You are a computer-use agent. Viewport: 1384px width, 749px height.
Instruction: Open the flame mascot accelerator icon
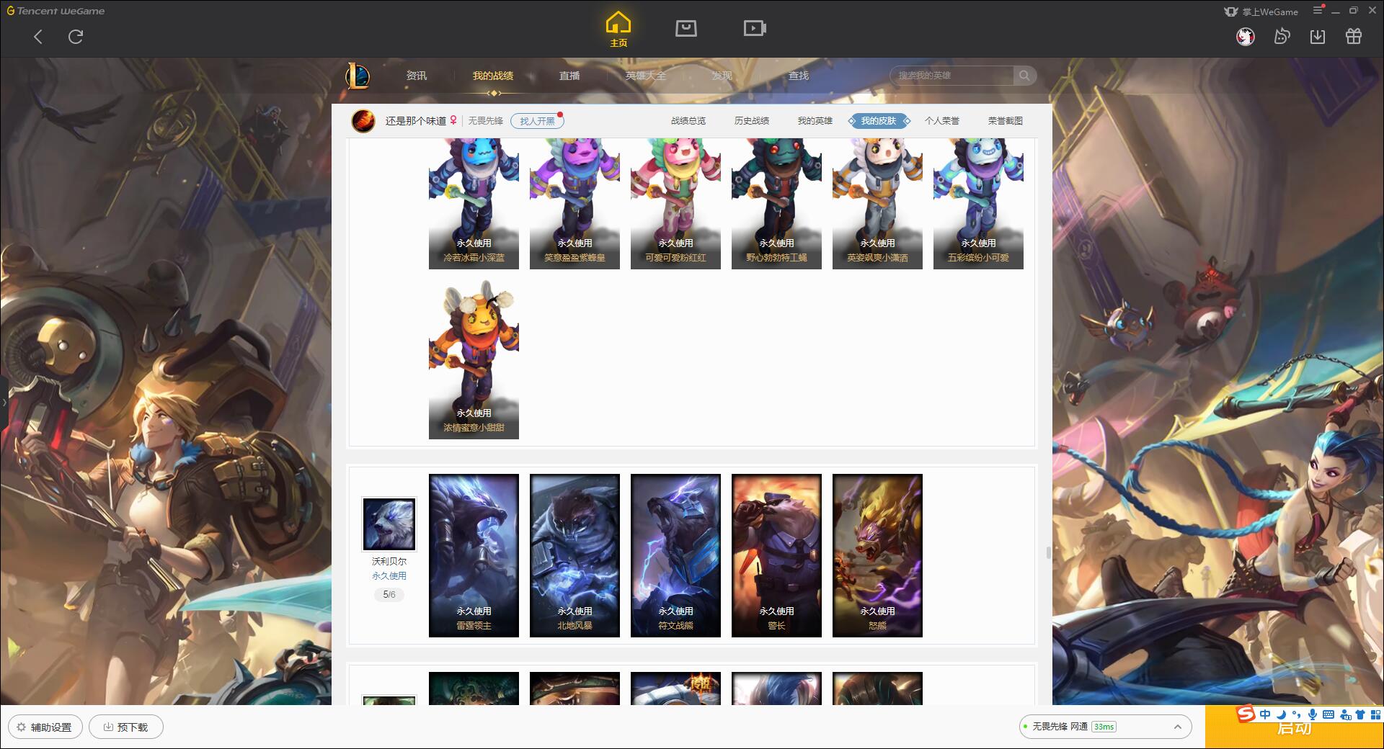[1282, 37]
